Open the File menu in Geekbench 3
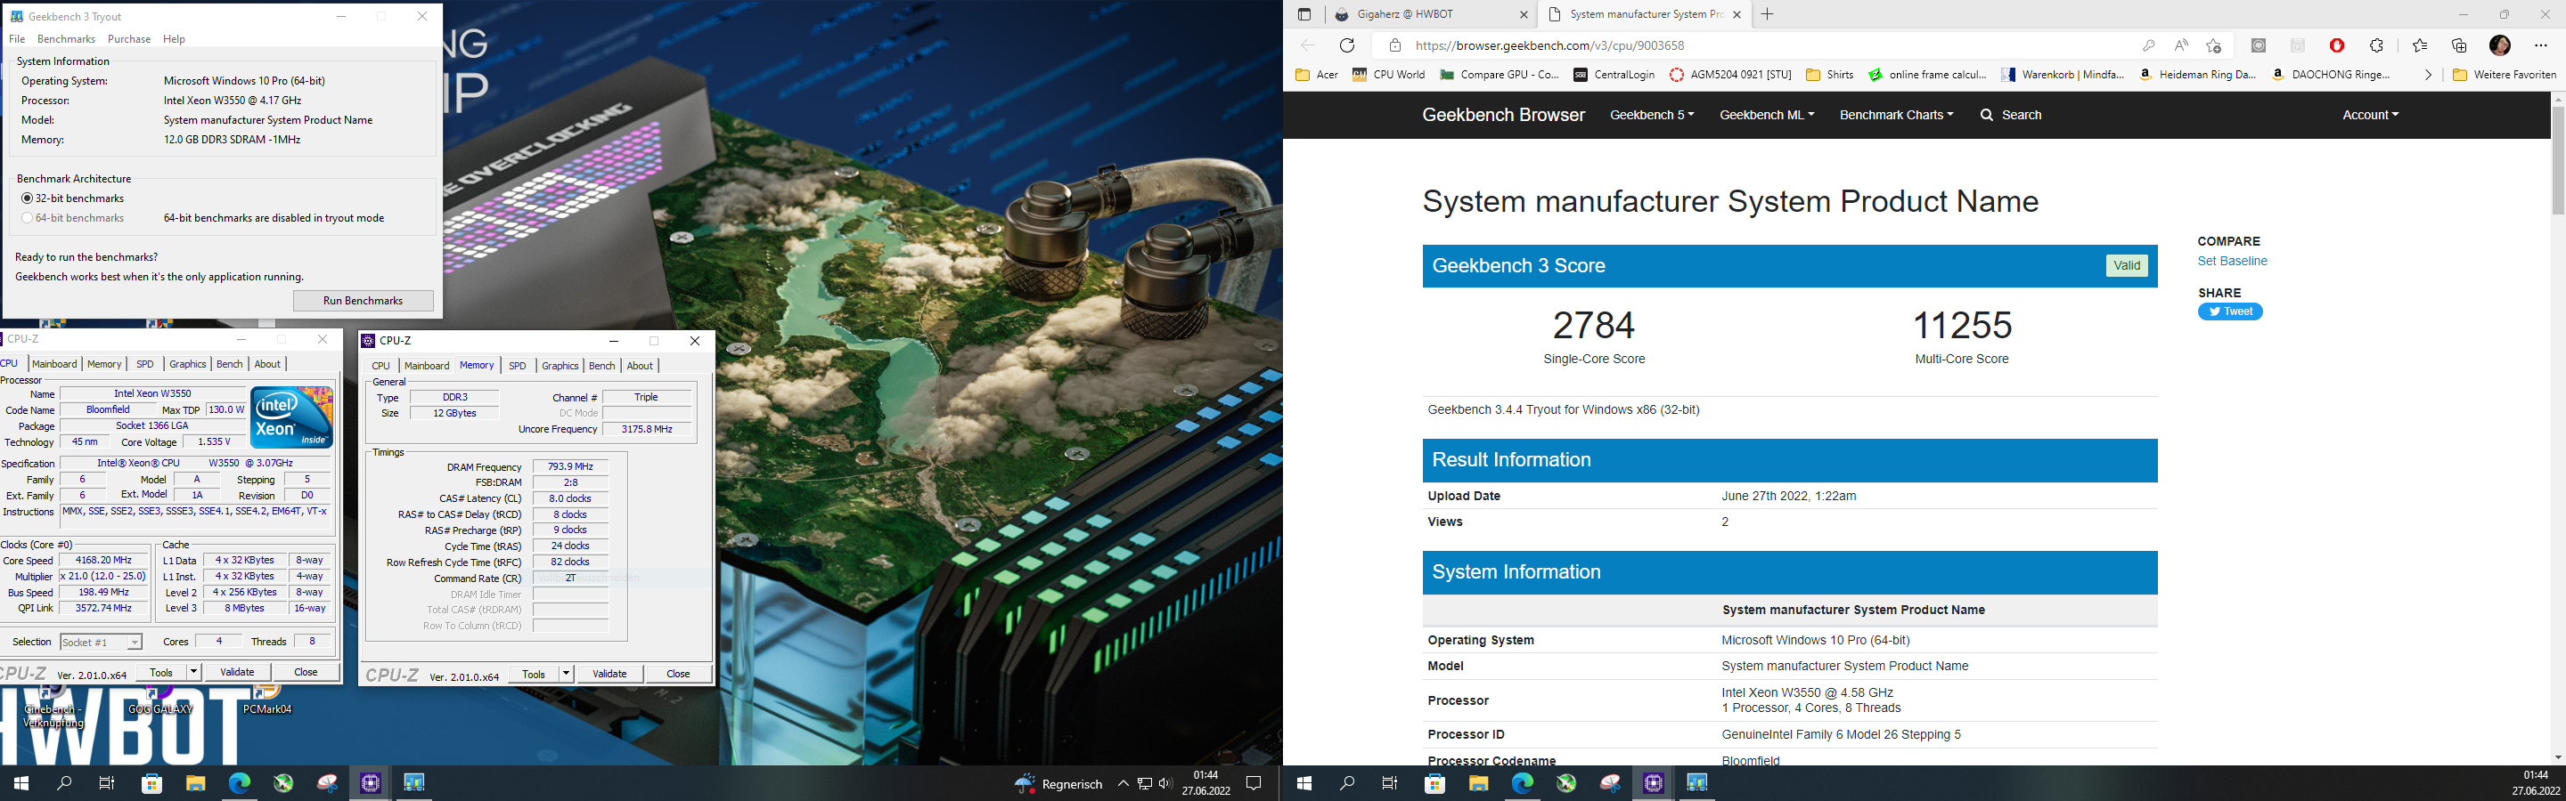2566x801 pixels. 17,39
